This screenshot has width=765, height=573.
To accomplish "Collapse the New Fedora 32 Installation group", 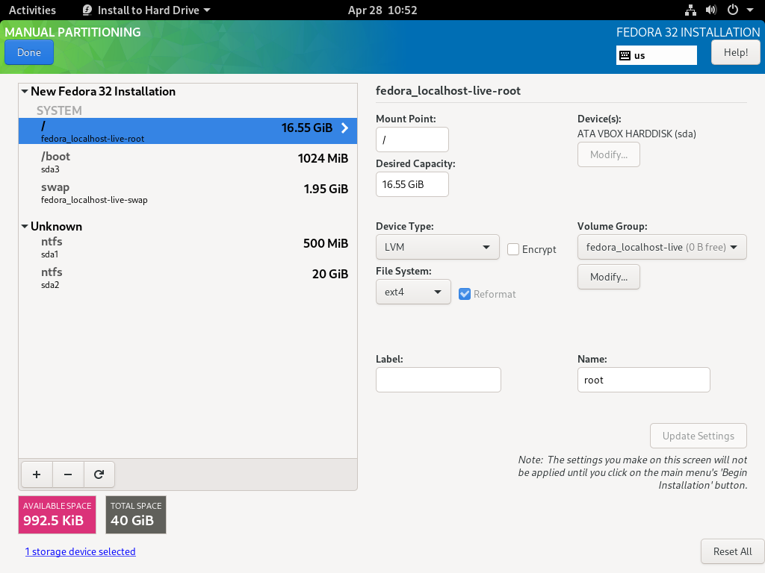I will [25, 91].
